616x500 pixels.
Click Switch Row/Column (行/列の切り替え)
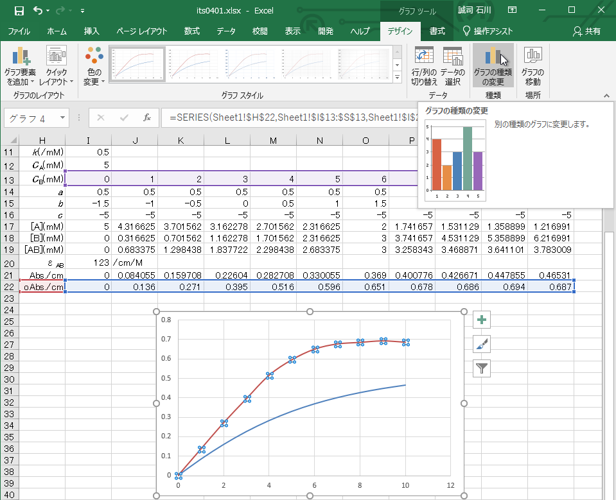[424, 65]
